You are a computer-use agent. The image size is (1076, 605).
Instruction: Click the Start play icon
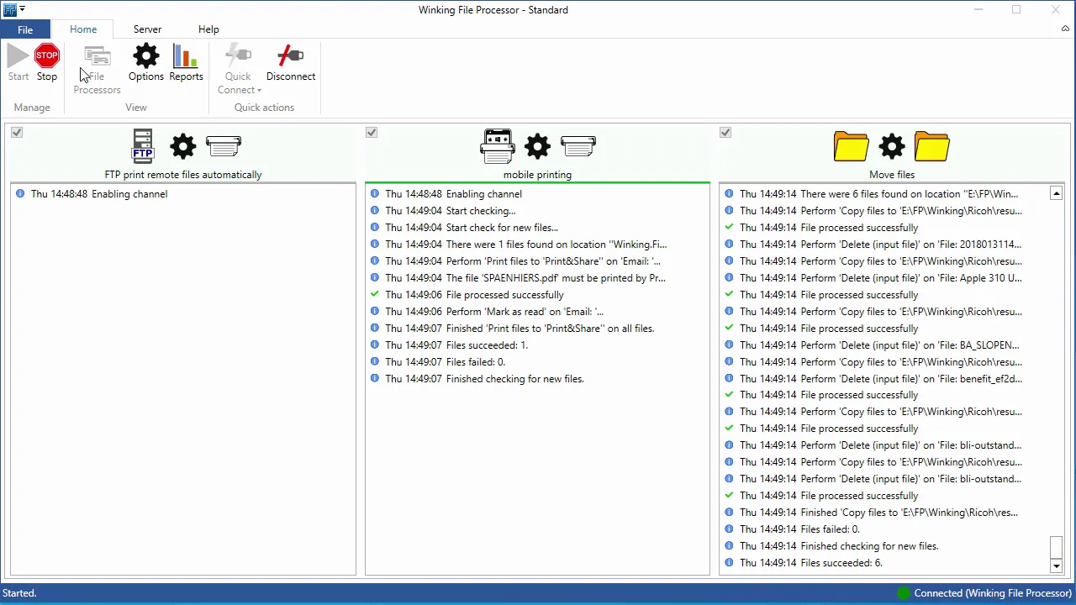pos(18,56)
